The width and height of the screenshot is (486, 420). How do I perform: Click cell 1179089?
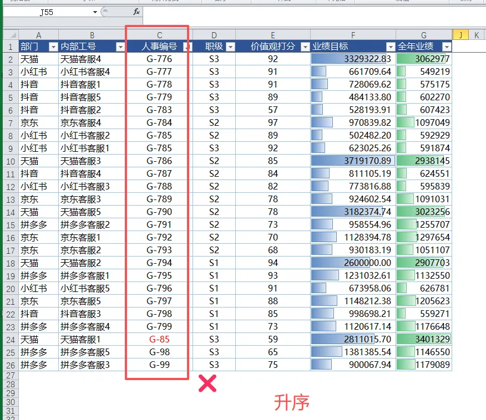tap(424, 365)
